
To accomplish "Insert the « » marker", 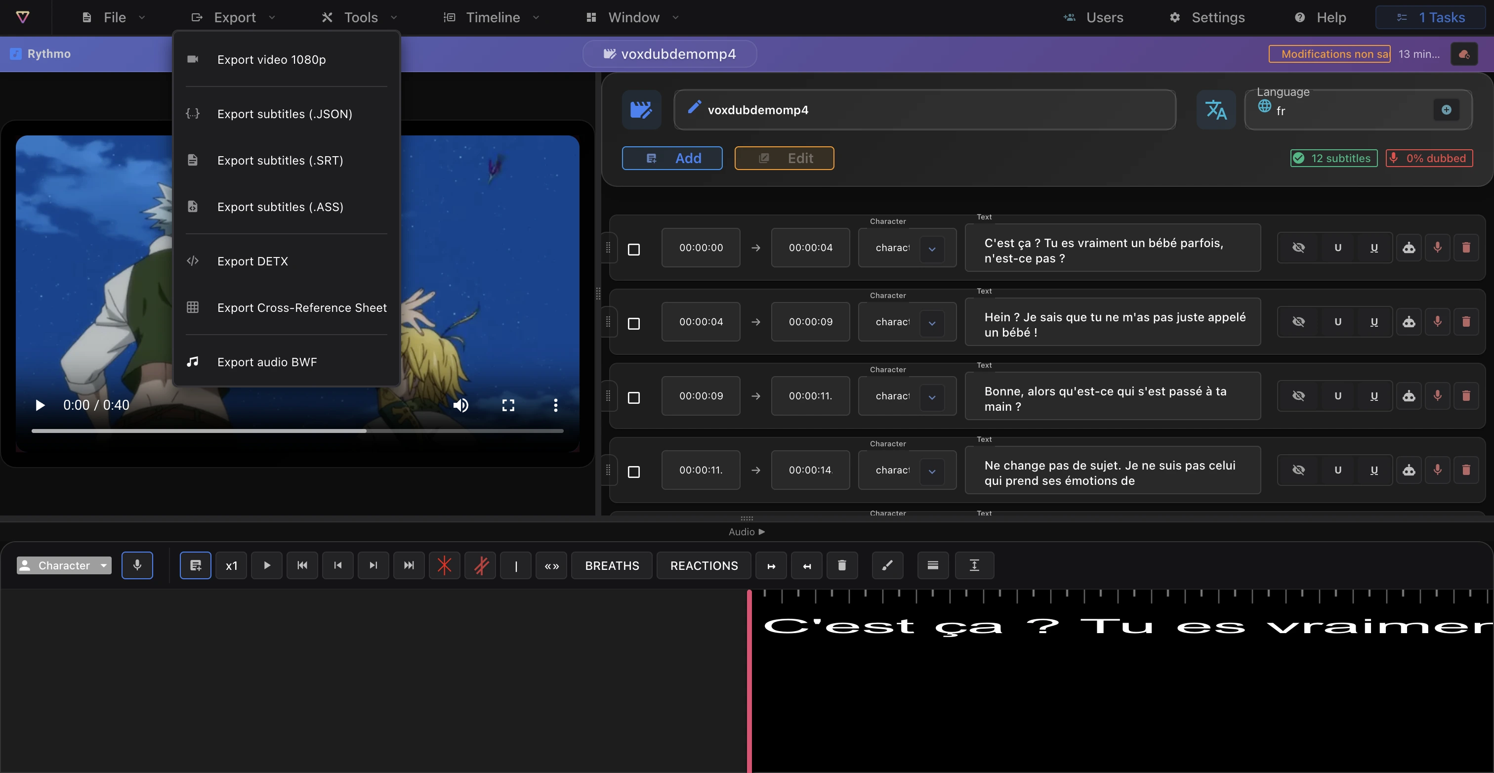I will pyautogui.click(x=551, y=565).
